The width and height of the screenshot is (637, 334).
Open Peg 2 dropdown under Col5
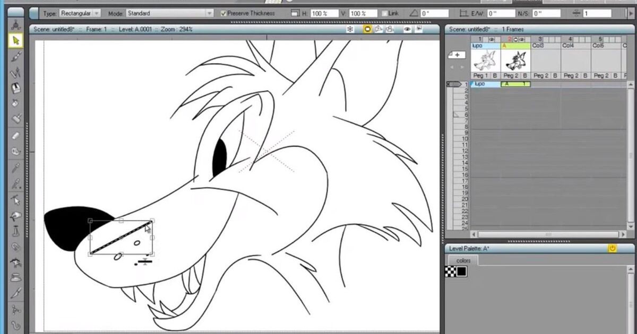tap(601, 76)
